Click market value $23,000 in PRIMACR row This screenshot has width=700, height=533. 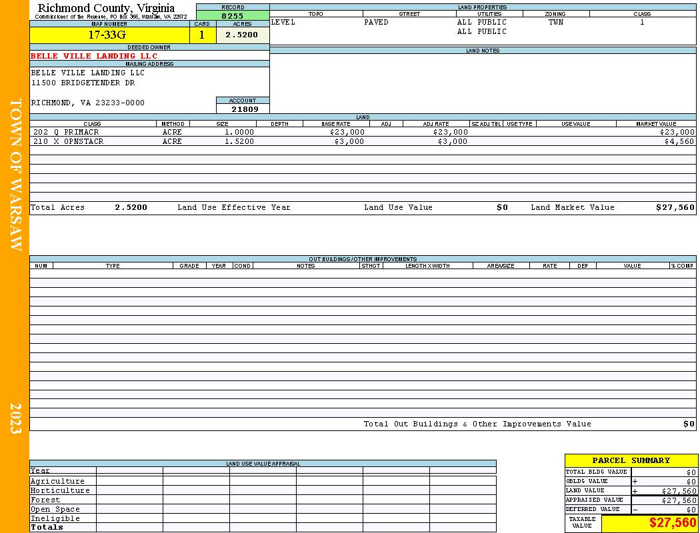coord(677,133)
